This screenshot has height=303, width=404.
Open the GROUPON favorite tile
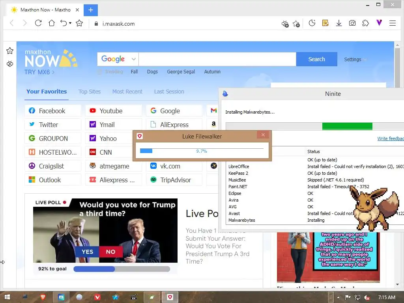[53, 138]
